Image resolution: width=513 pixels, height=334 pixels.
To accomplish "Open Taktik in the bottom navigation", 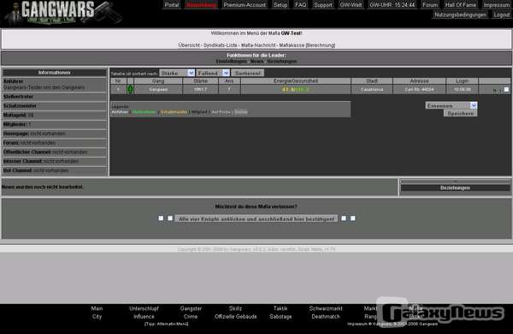I will coord(280,308).
